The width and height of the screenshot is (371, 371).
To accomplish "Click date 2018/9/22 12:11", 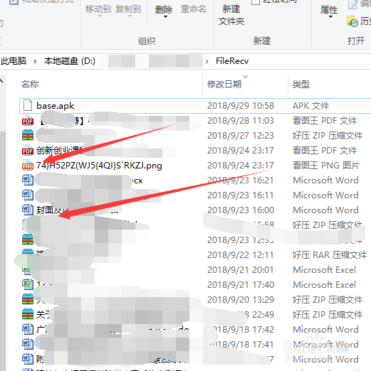I will pos(241,255).
